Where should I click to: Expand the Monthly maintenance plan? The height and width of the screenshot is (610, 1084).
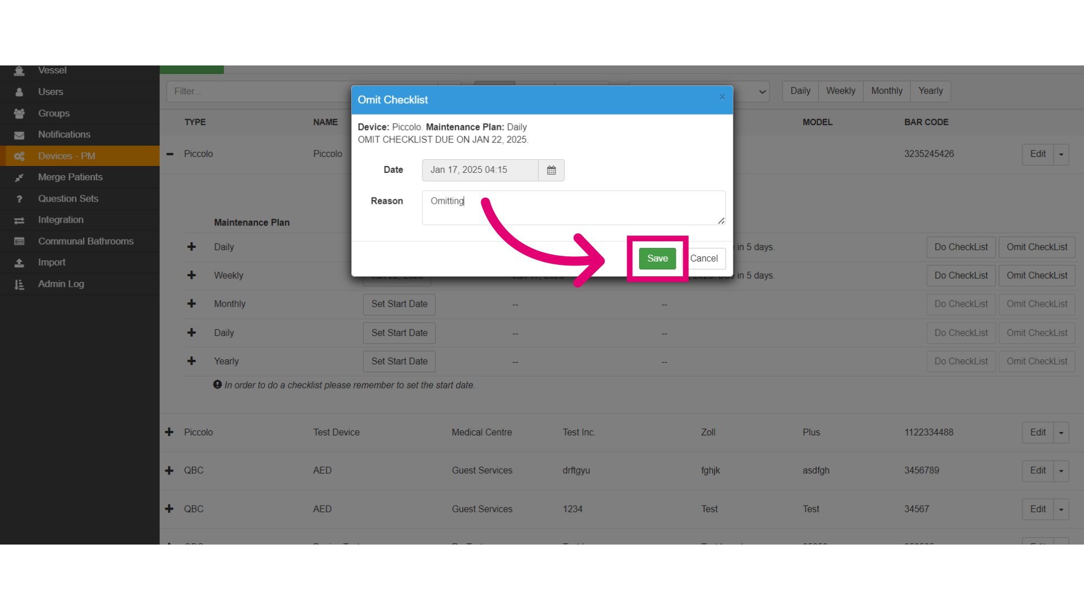[x=192, y=304]
